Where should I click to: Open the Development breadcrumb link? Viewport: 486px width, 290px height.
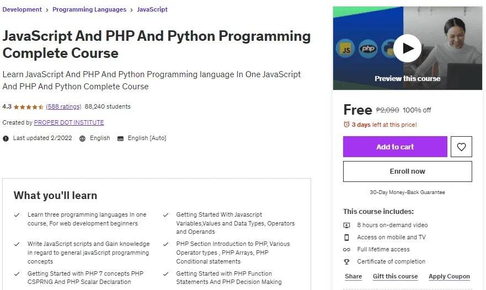(22, 9)
